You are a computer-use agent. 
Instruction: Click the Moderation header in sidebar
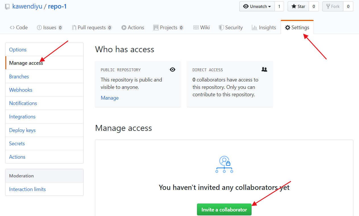coord(44,176)
